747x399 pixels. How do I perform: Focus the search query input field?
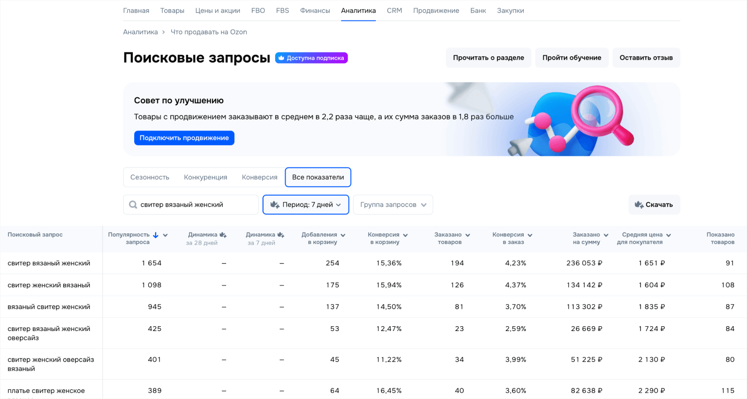click(191, 205)
